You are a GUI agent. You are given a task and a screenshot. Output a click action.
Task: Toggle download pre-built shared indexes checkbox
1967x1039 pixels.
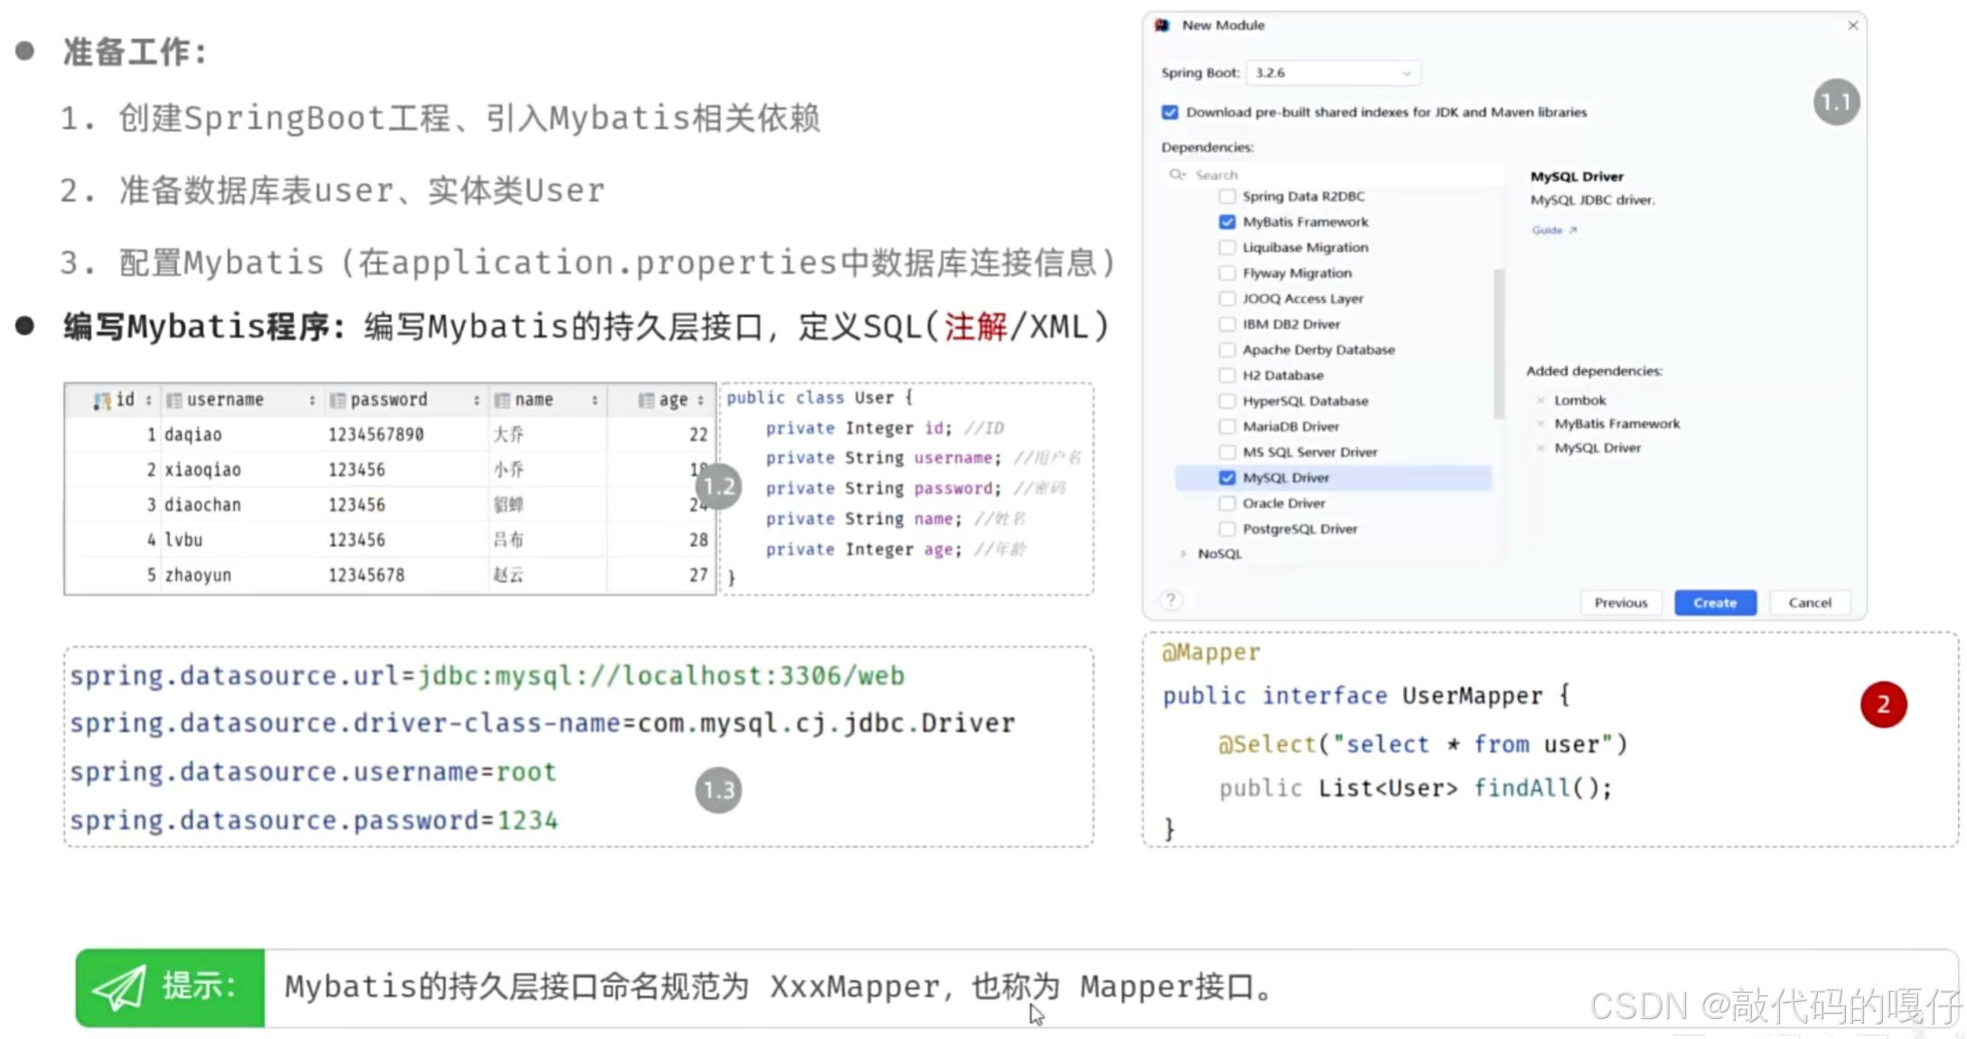(x=1170, y=112)
